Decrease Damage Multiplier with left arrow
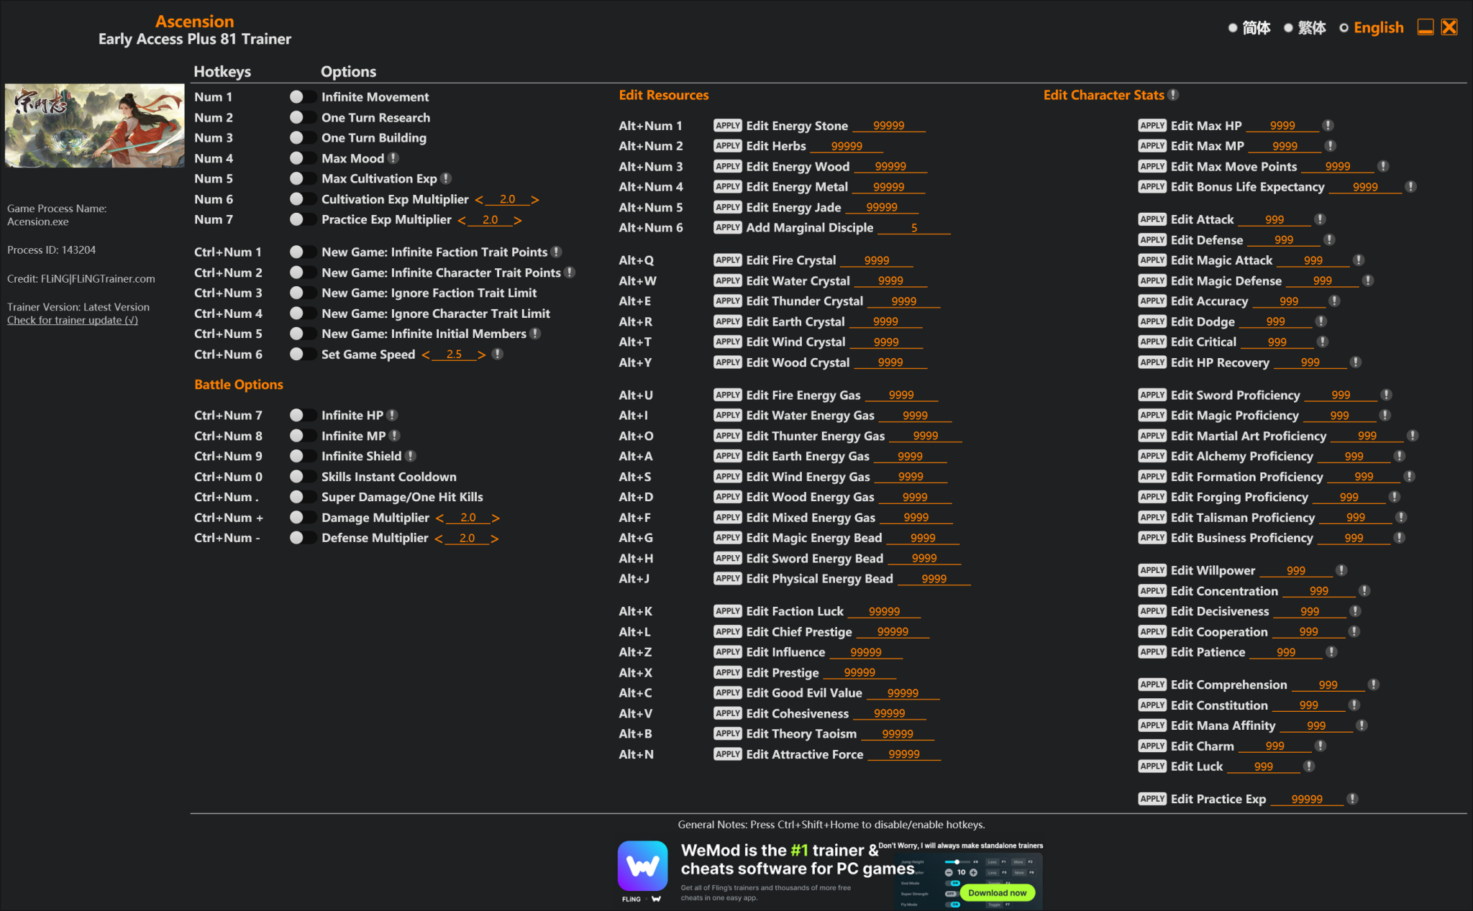The width and height of the screenshot is (1473, 911). point(439,518)
